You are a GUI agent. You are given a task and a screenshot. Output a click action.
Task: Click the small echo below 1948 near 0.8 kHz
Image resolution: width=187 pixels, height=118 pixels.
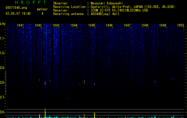[x=155, y=81]
